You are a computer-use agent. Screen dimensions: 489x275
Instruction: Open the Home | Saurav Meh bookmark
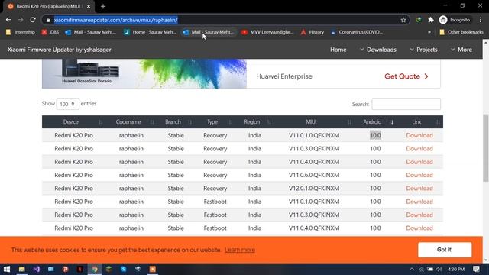150,32
